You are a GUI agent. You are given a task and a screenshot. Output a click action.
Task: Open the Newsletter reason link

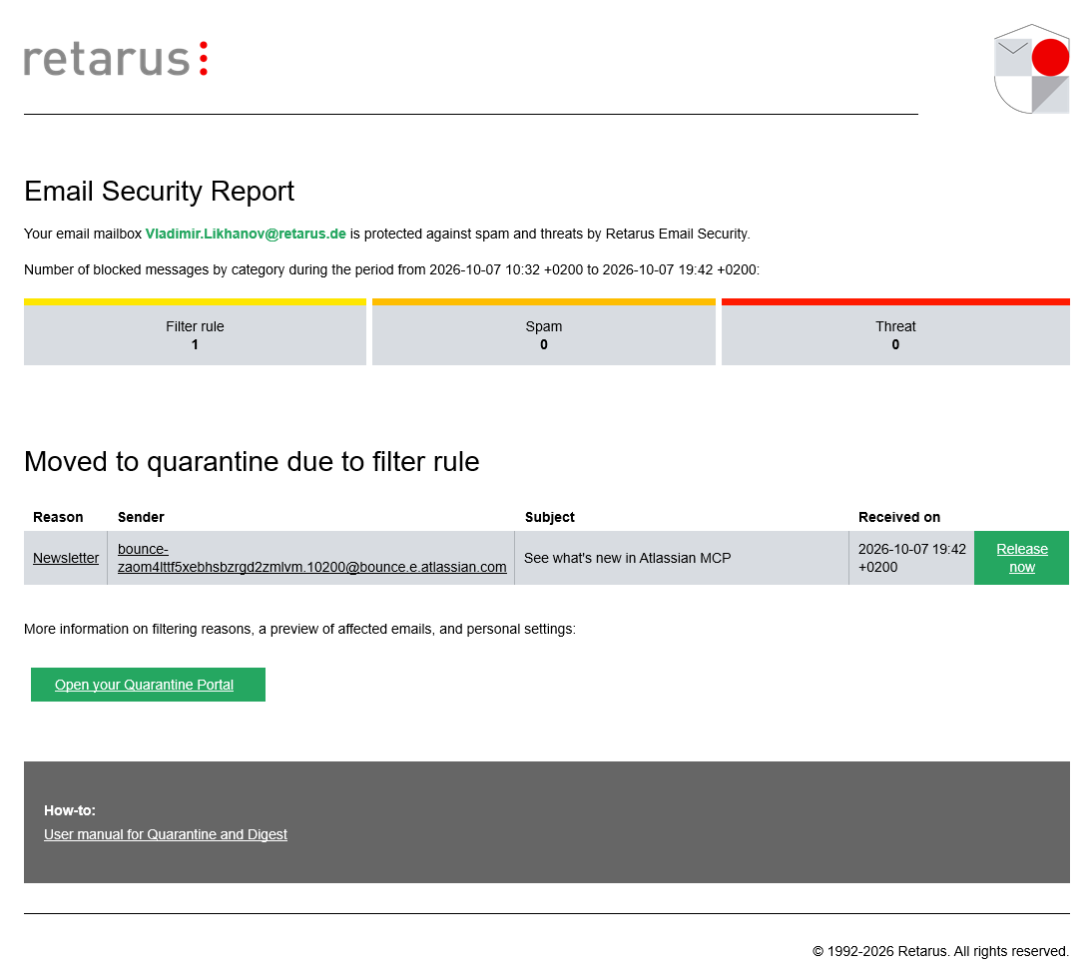[x=66, y=558]
